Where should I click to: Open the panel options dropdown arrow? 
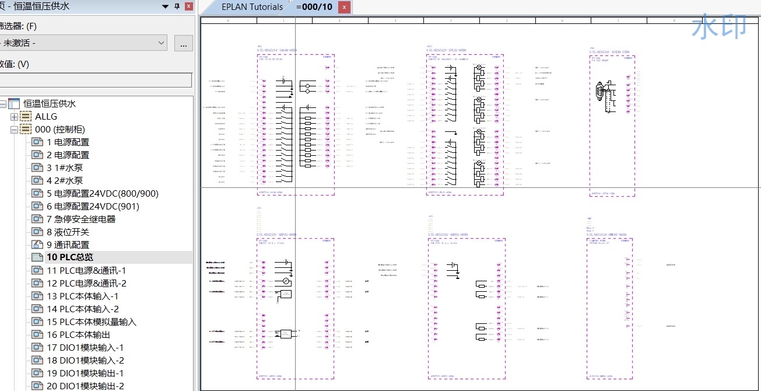(165, 6)
